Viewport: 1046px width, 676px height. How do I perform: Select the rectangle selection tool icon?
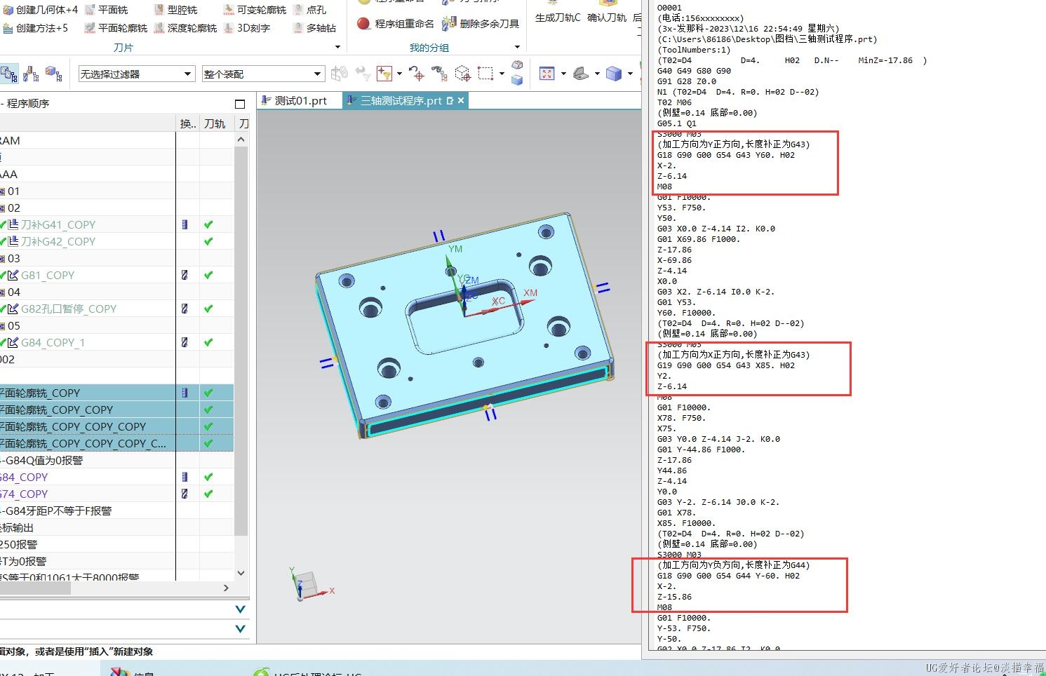click(x=485, y=74)
